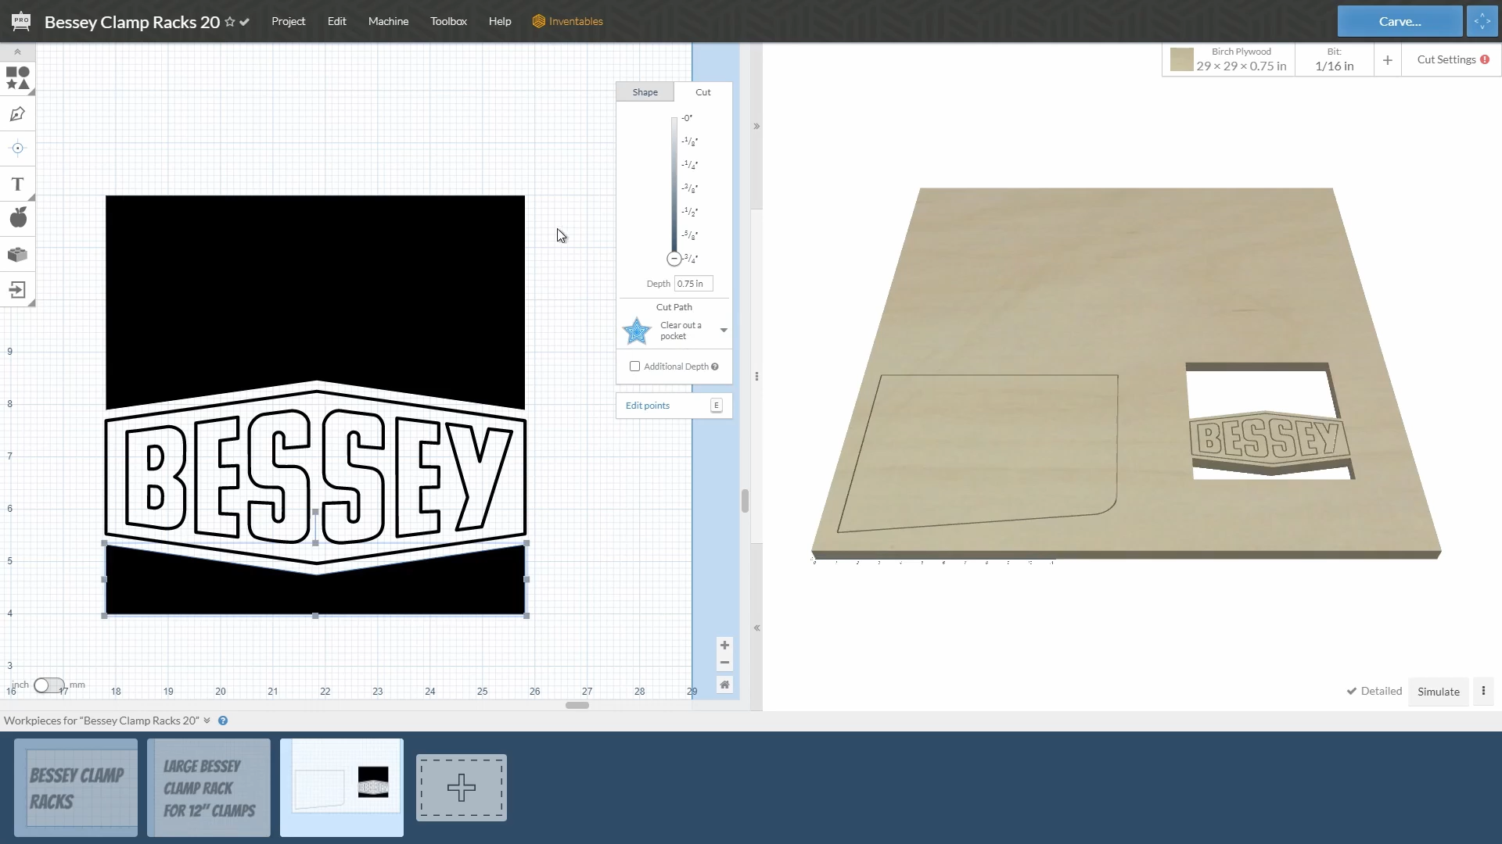Image resolution: width=1502 pixels, height=844 pixels.
Task: Reset canvas view with home icon
Action: pos(724,685)
